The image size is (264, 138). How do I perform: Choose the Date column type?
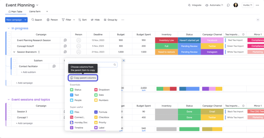pos(99,95)
